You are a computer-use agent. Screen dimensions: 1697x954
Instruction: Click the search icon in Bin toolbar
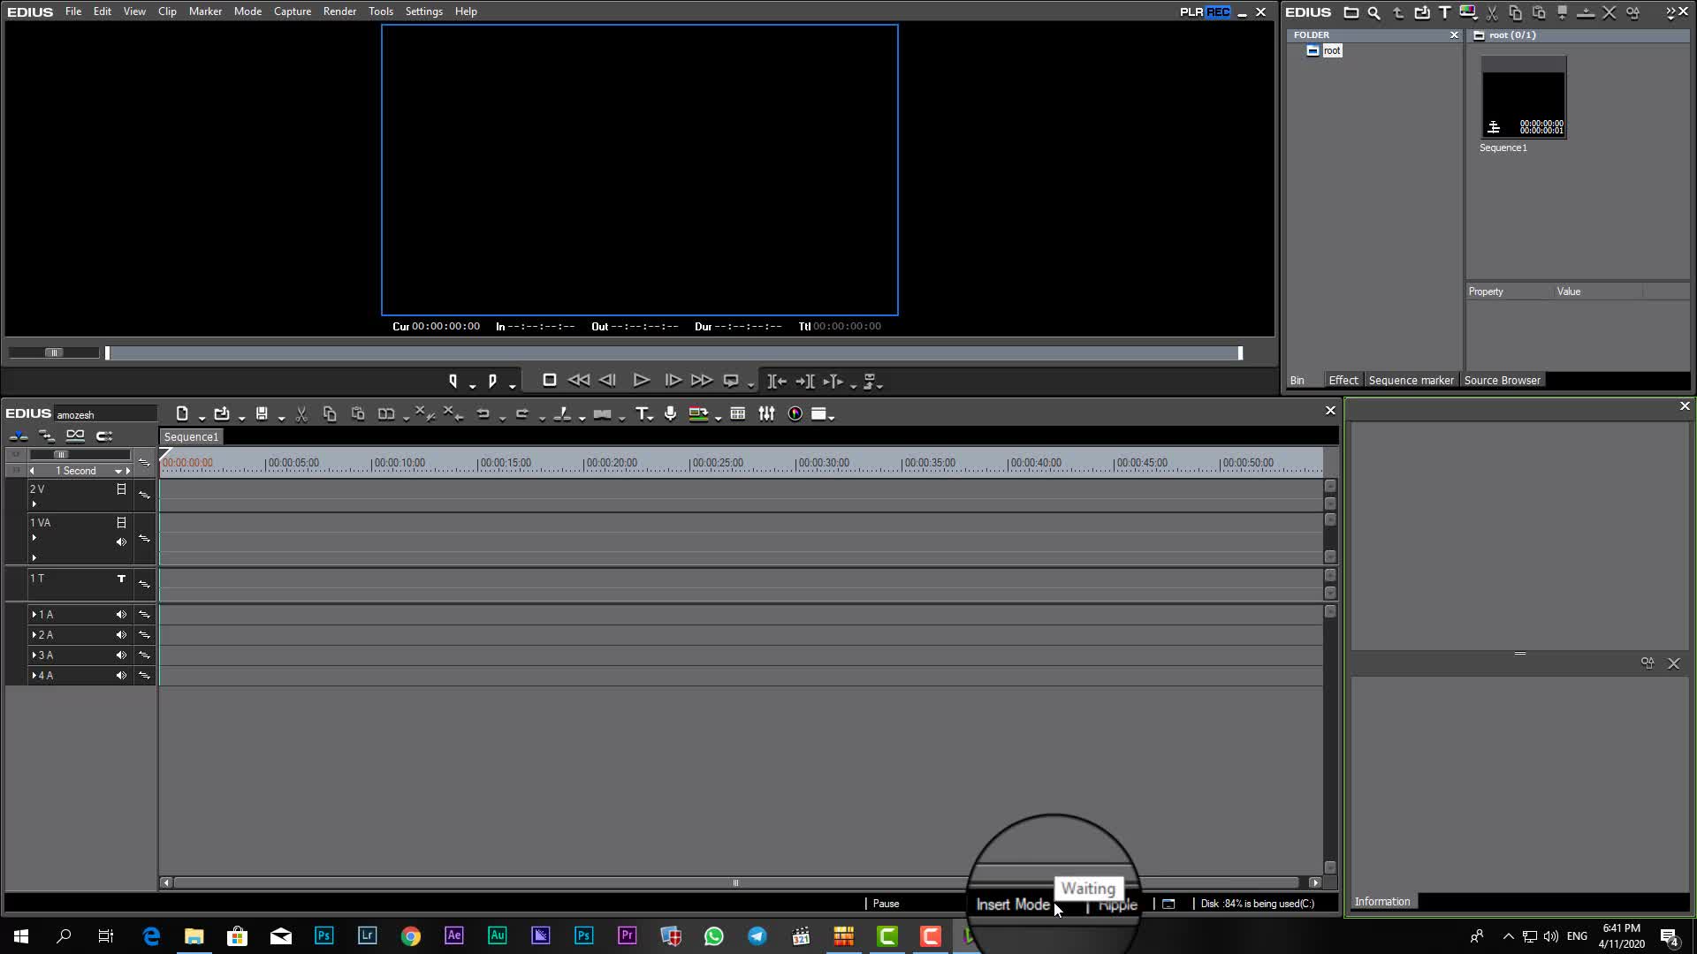tap(1374, 12)
